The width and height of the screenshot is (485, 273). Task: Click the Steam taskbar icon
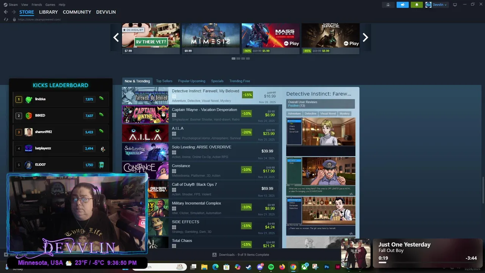(x=249, y=267)
